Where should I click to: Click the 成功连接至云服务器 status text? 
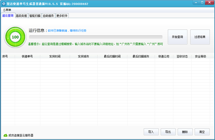click(21, 135)
